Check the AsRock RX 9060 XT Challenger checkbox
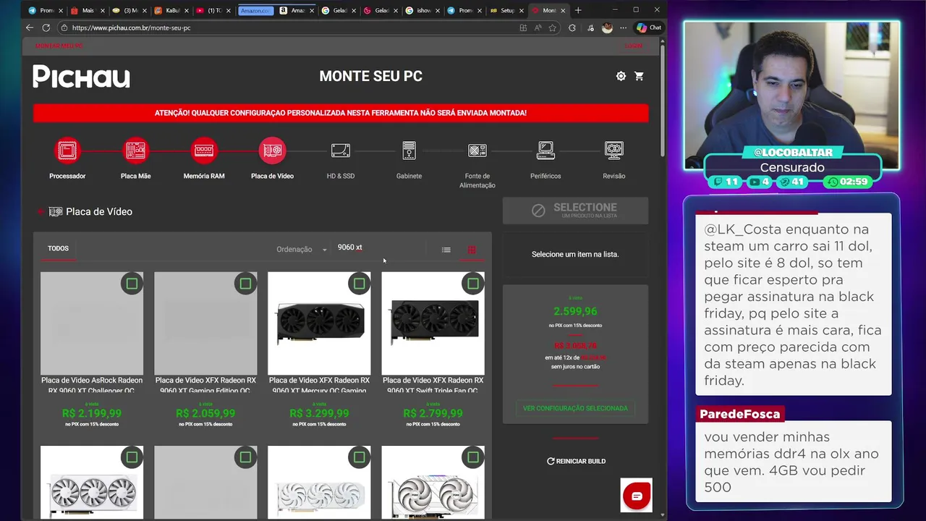Image resolution: width=926 pixels, height=521 pixels. coord(132,284)
